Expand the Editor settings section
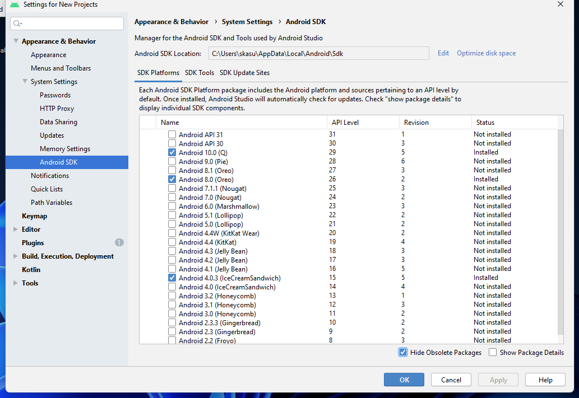 (16, 229)
